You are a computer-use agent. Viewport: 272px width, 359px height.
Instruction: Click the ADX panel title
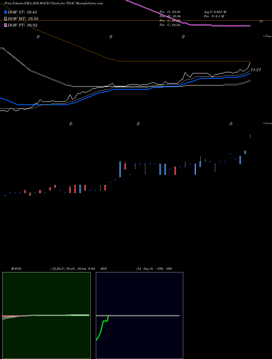[x=104, y=269]
